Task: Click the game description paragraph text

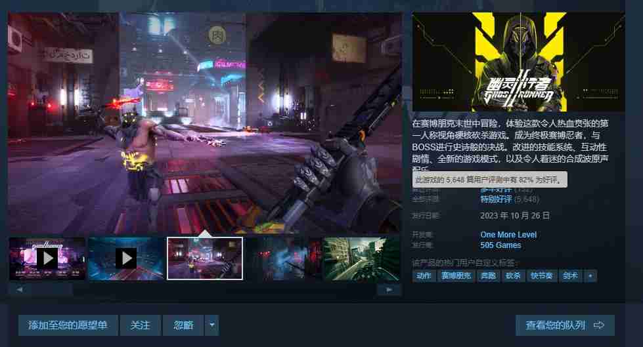Action: tap(510, 144)
